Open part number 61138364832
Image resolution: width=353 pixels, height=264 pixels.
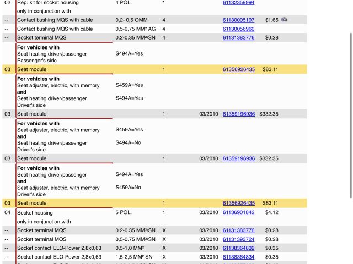[x=238, y=248]
